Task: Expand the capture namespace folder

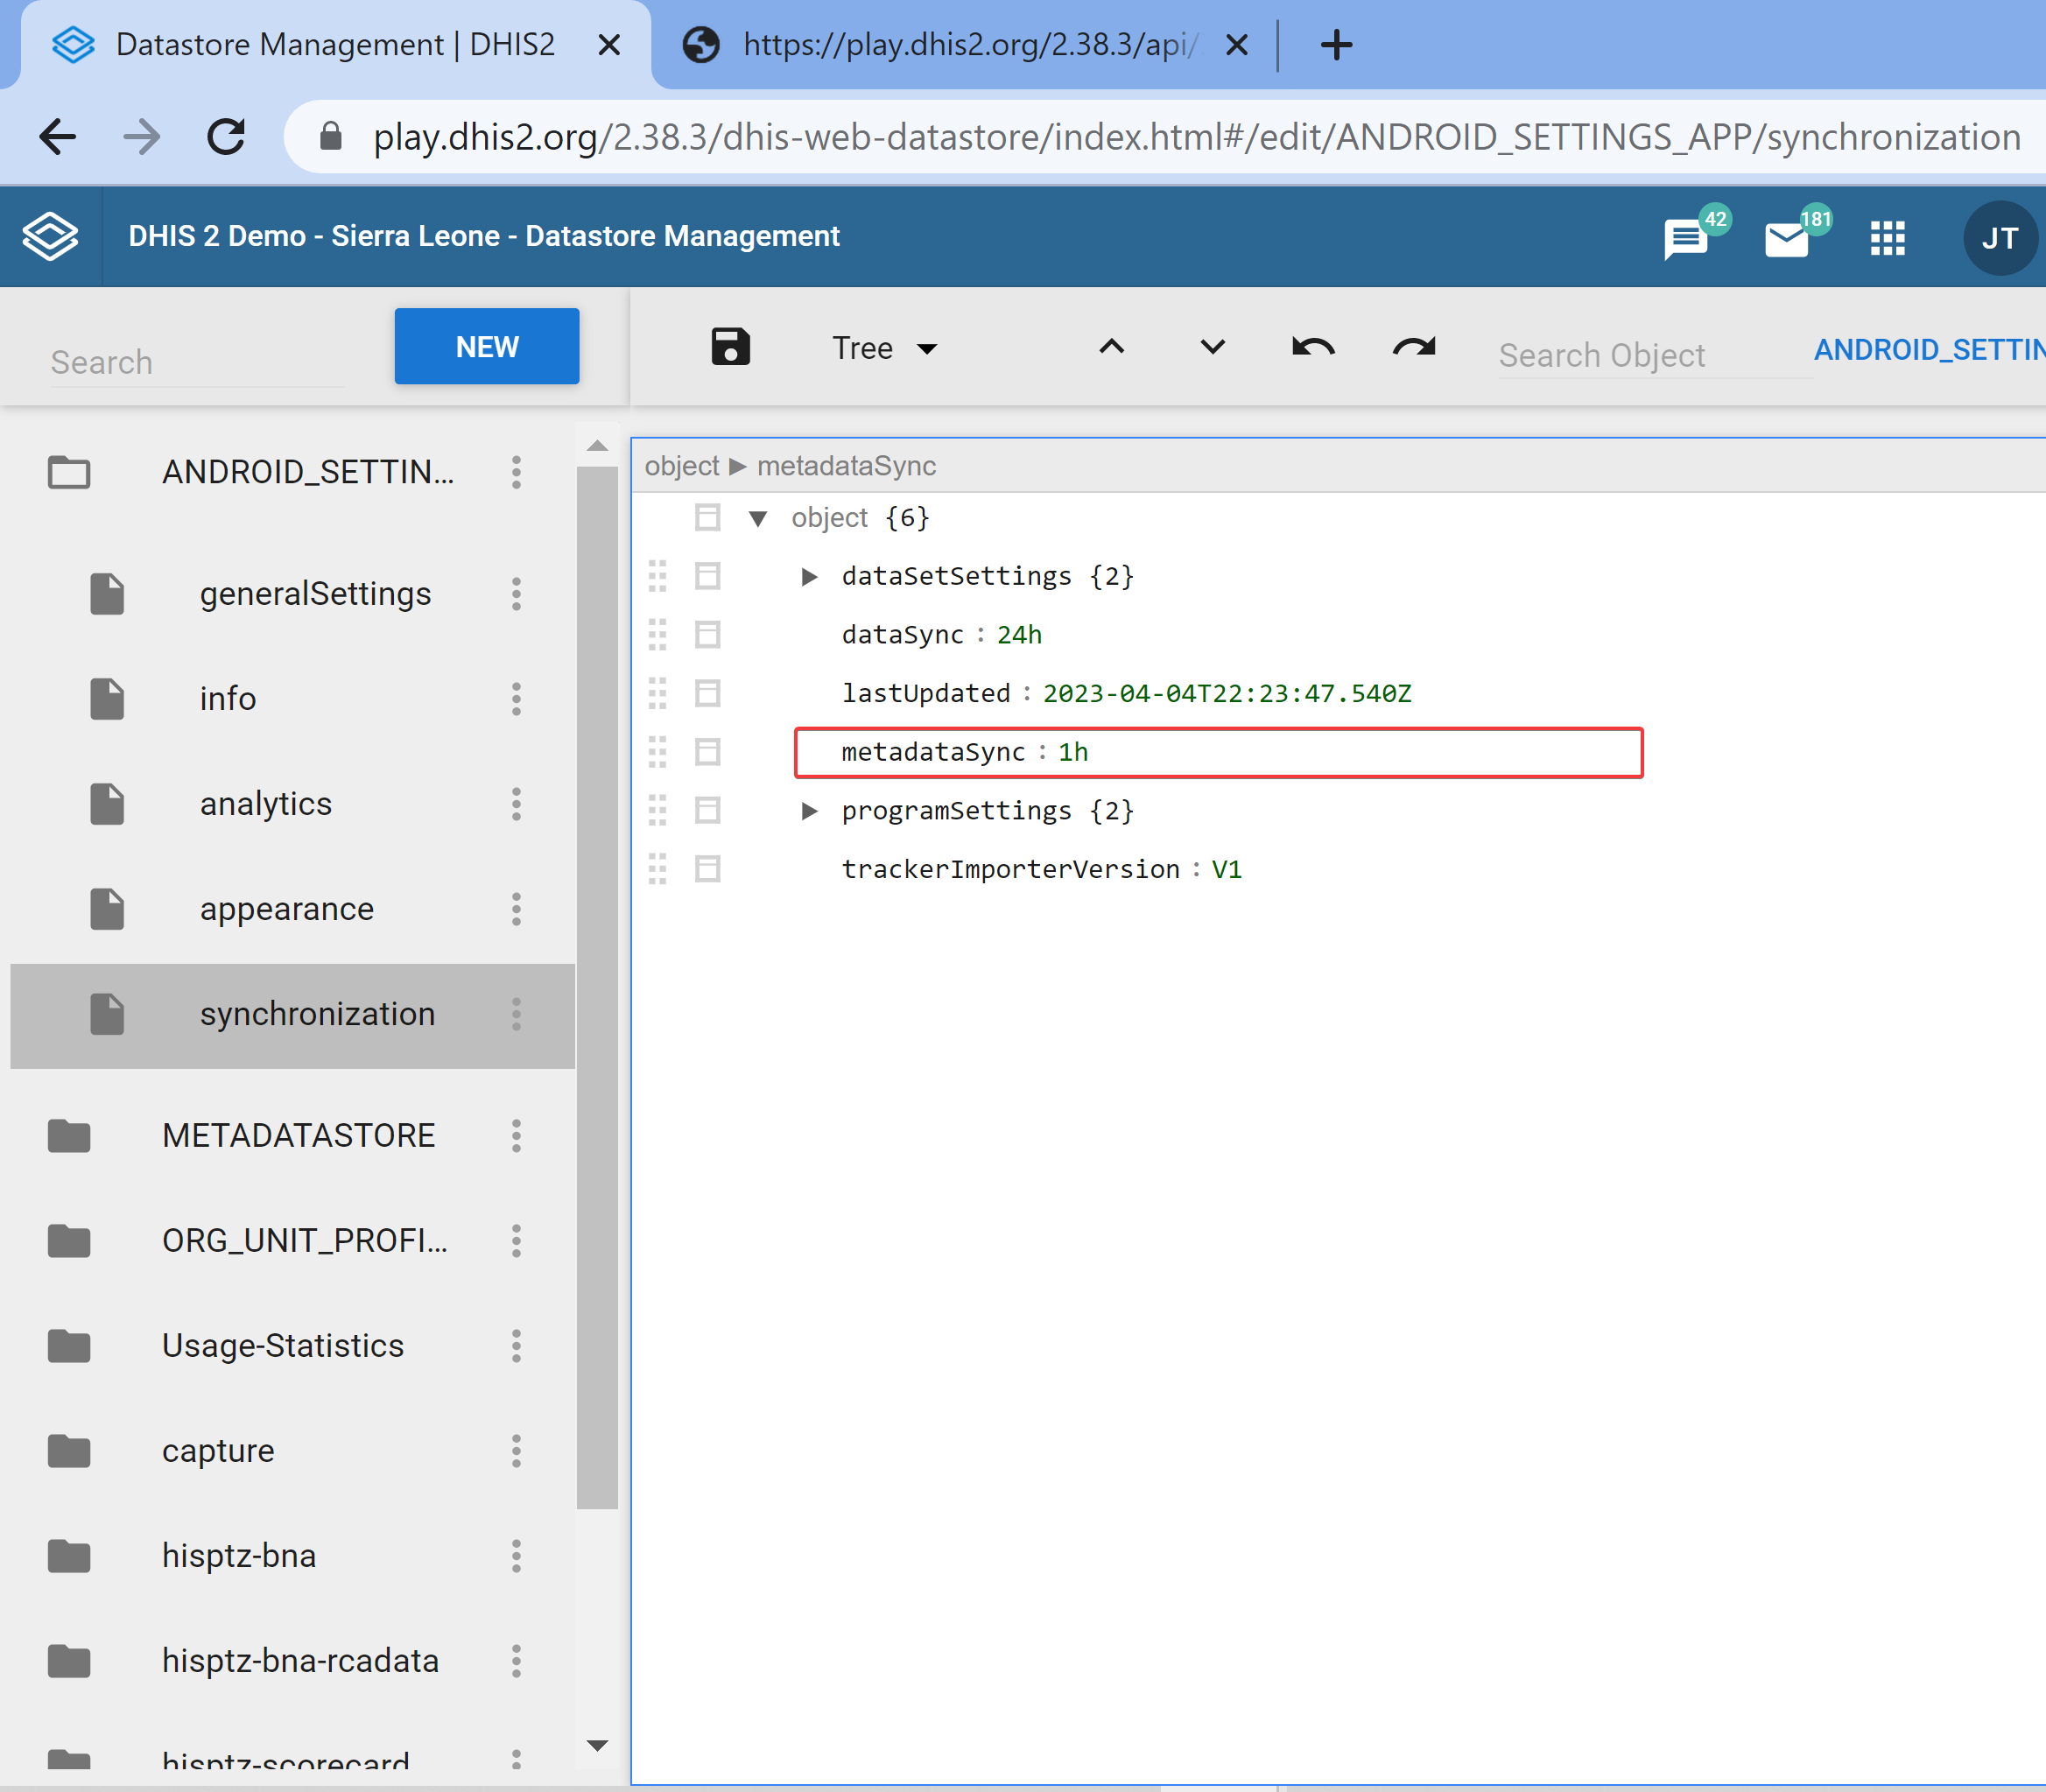Action: point(69,1451)
